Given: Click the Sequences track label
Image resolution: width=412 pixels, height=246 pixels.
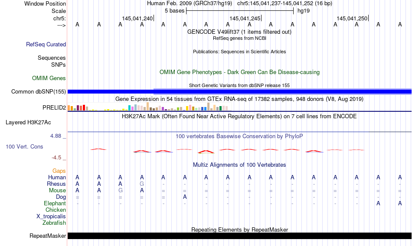Looking at the screenshot, I should (x=52, y=58).
